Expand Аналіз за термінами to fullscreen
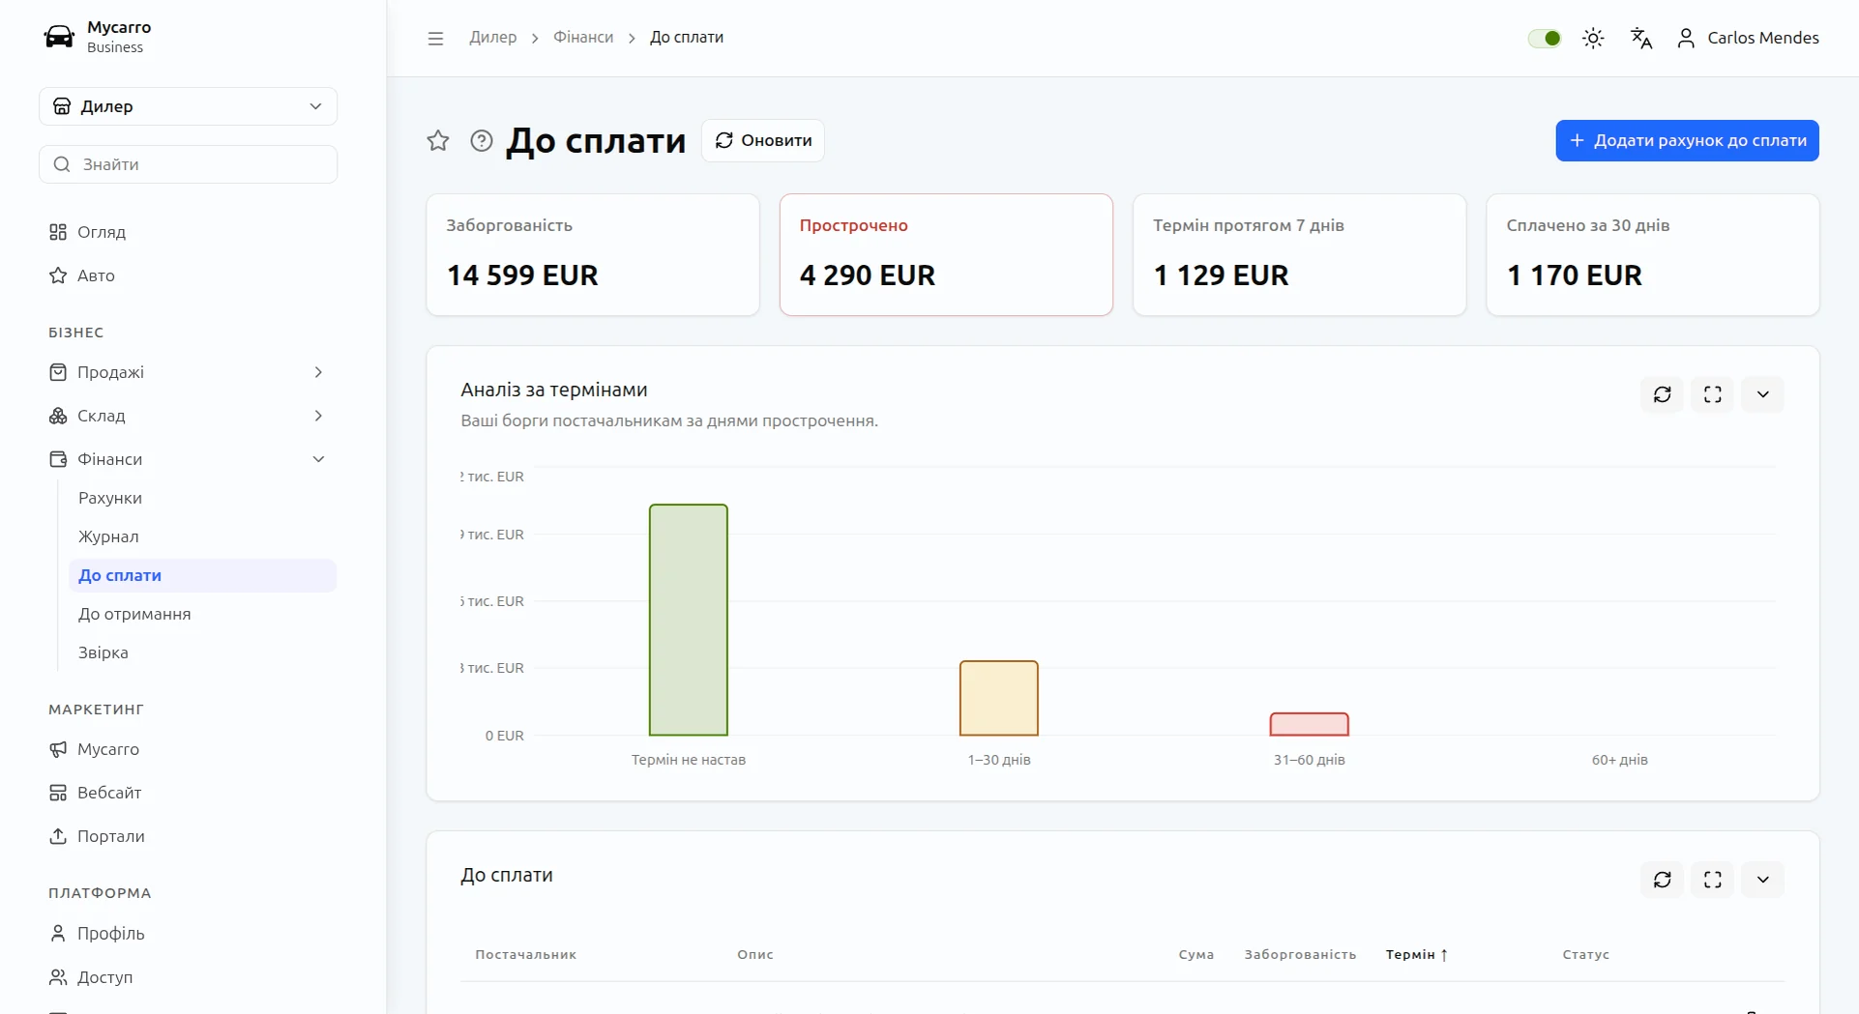The height and width of the screenshot is (1014, 1859). point(1713,394)
